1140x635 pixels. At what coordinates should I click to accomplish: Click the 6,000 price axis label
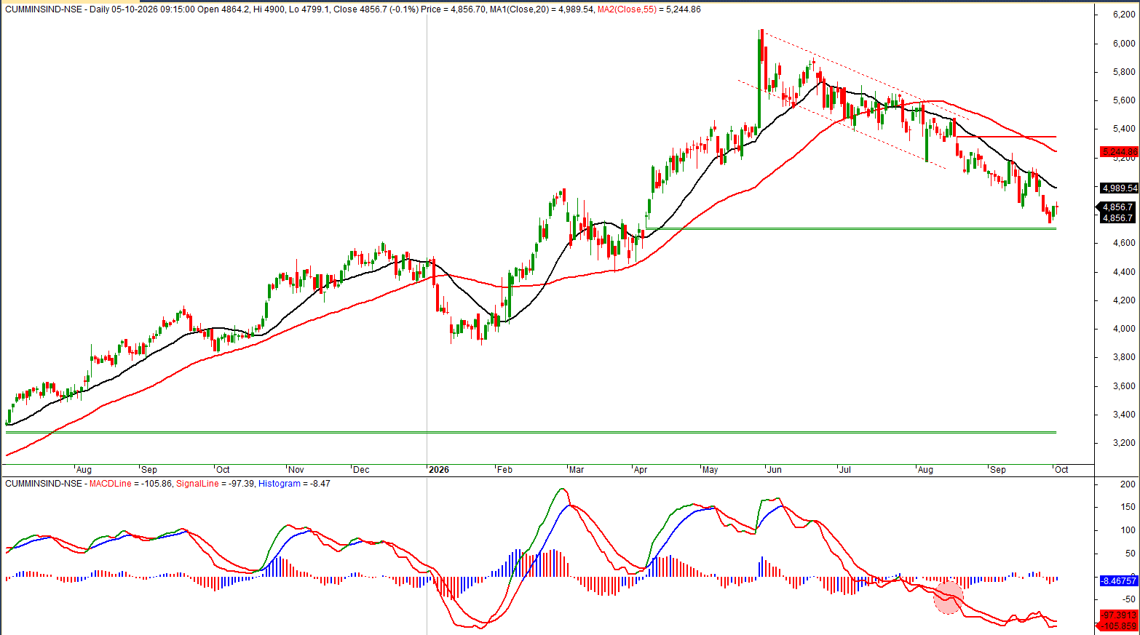pos(1124,44)
